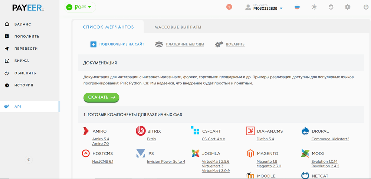371x179 pixels.
Task: Open the Revolution 2.4.2 link
Action: 325,166
